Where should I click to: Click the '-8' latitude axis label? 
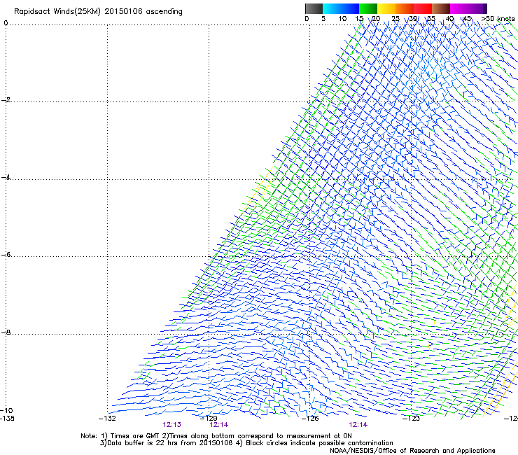6,332
